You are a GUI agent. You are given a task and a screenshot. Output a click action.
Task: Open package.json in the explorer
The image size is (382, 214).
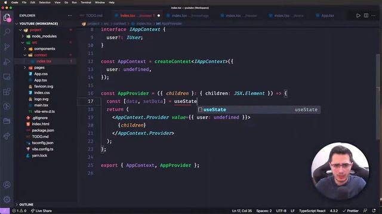[43, 130]
